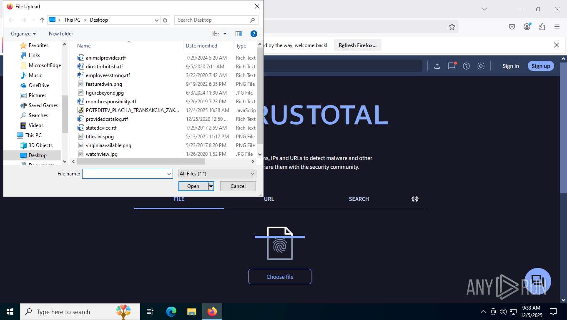Expand the Open button split arrow
This screenshot has width=567, height=320.
[x=211, y=186]
